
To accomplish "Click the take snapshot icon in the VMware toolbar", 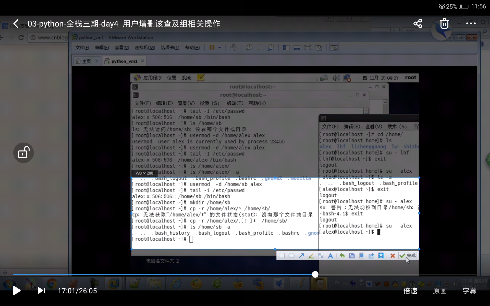I will [249, 48].
